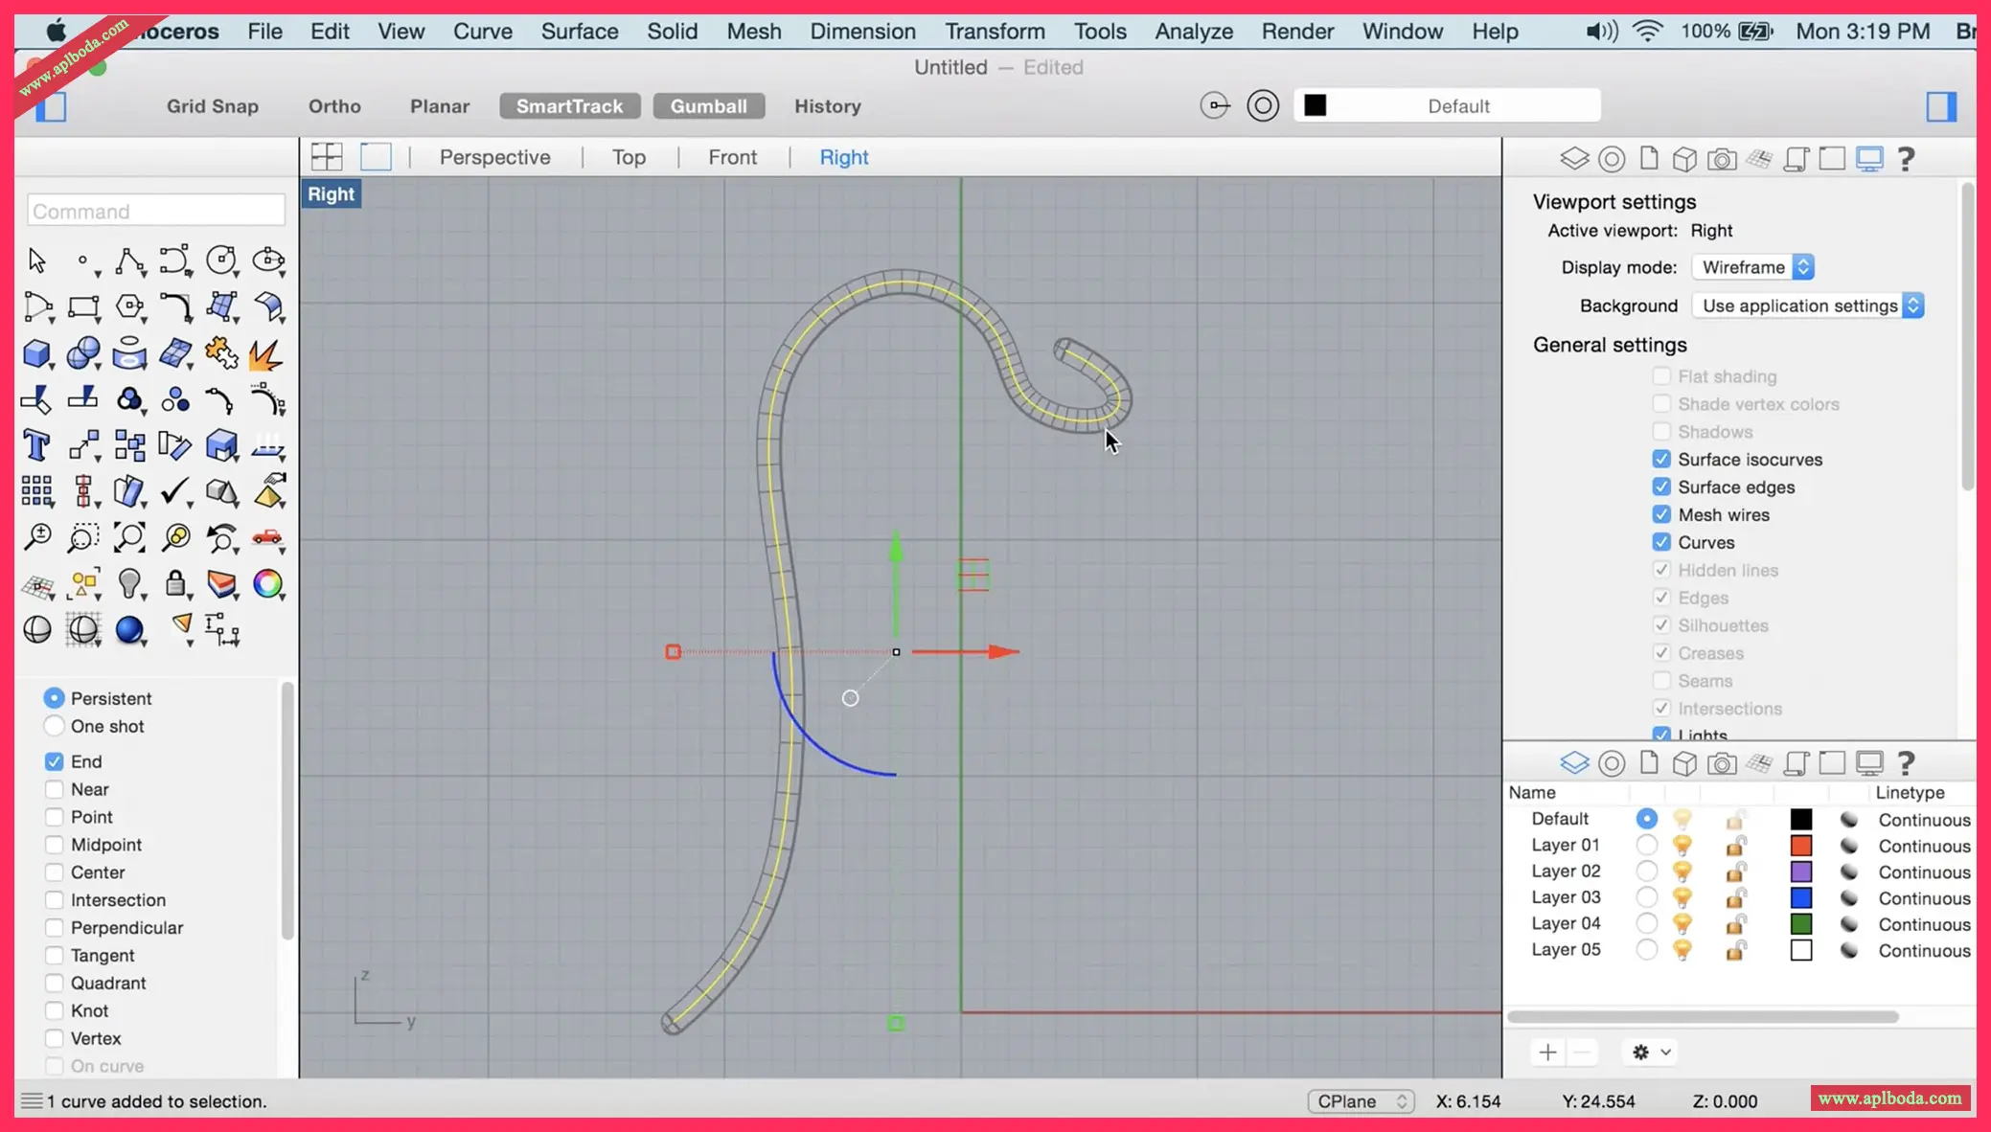The width and height of the screenshot is (1991, 1132).
Task: Click the color wheel icon
Action: tap(268, 583)
